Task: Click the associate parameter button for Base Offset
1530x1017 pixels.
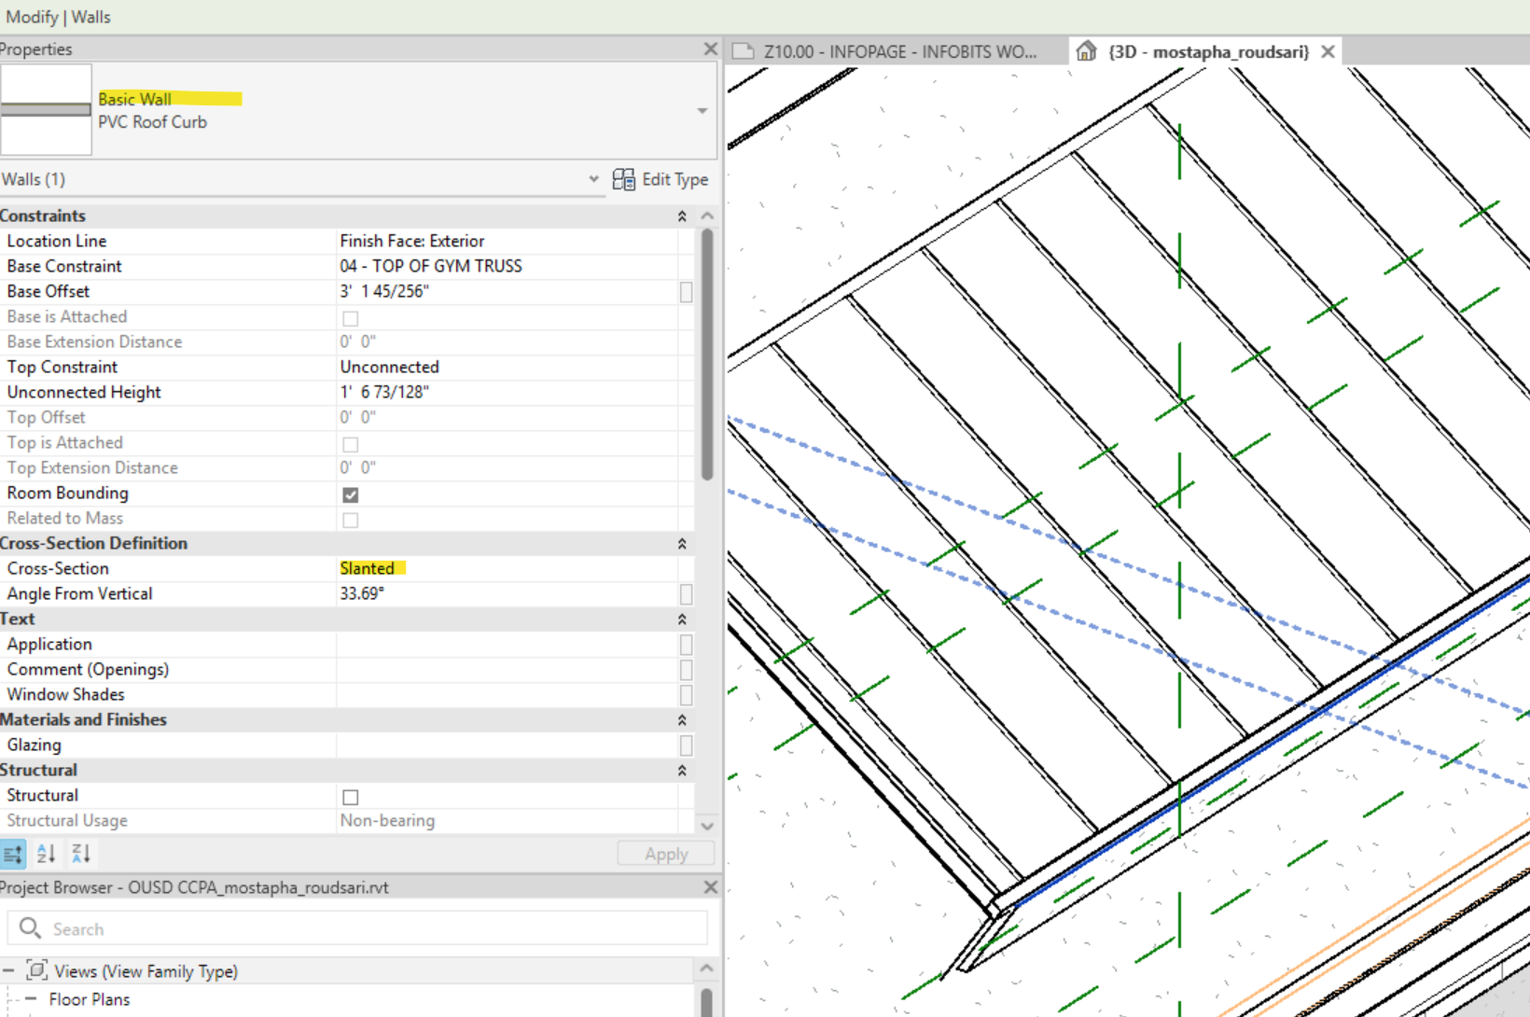Action: pos(686,292)
